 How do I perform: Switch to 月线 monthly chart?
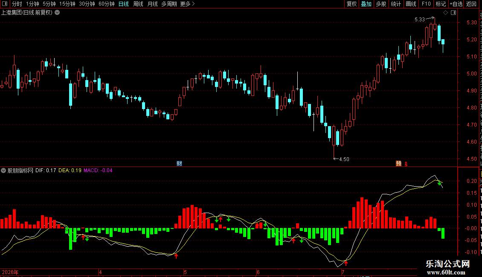click(152, 4)
